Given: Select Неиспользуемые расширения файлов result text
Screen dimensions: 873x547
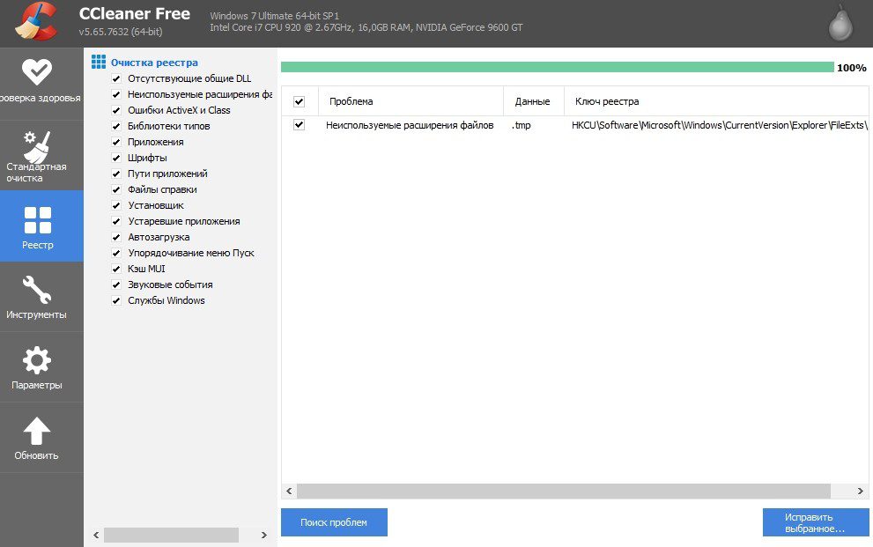Looking at the screenshot, I should click(x=410, y=125).
